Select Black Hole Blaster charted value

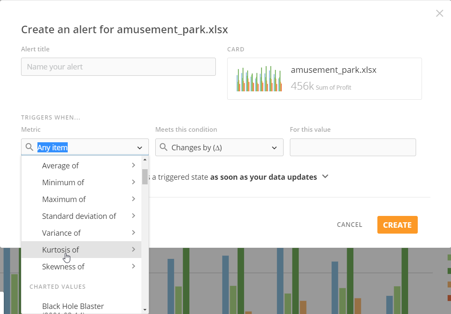point(73,306)
